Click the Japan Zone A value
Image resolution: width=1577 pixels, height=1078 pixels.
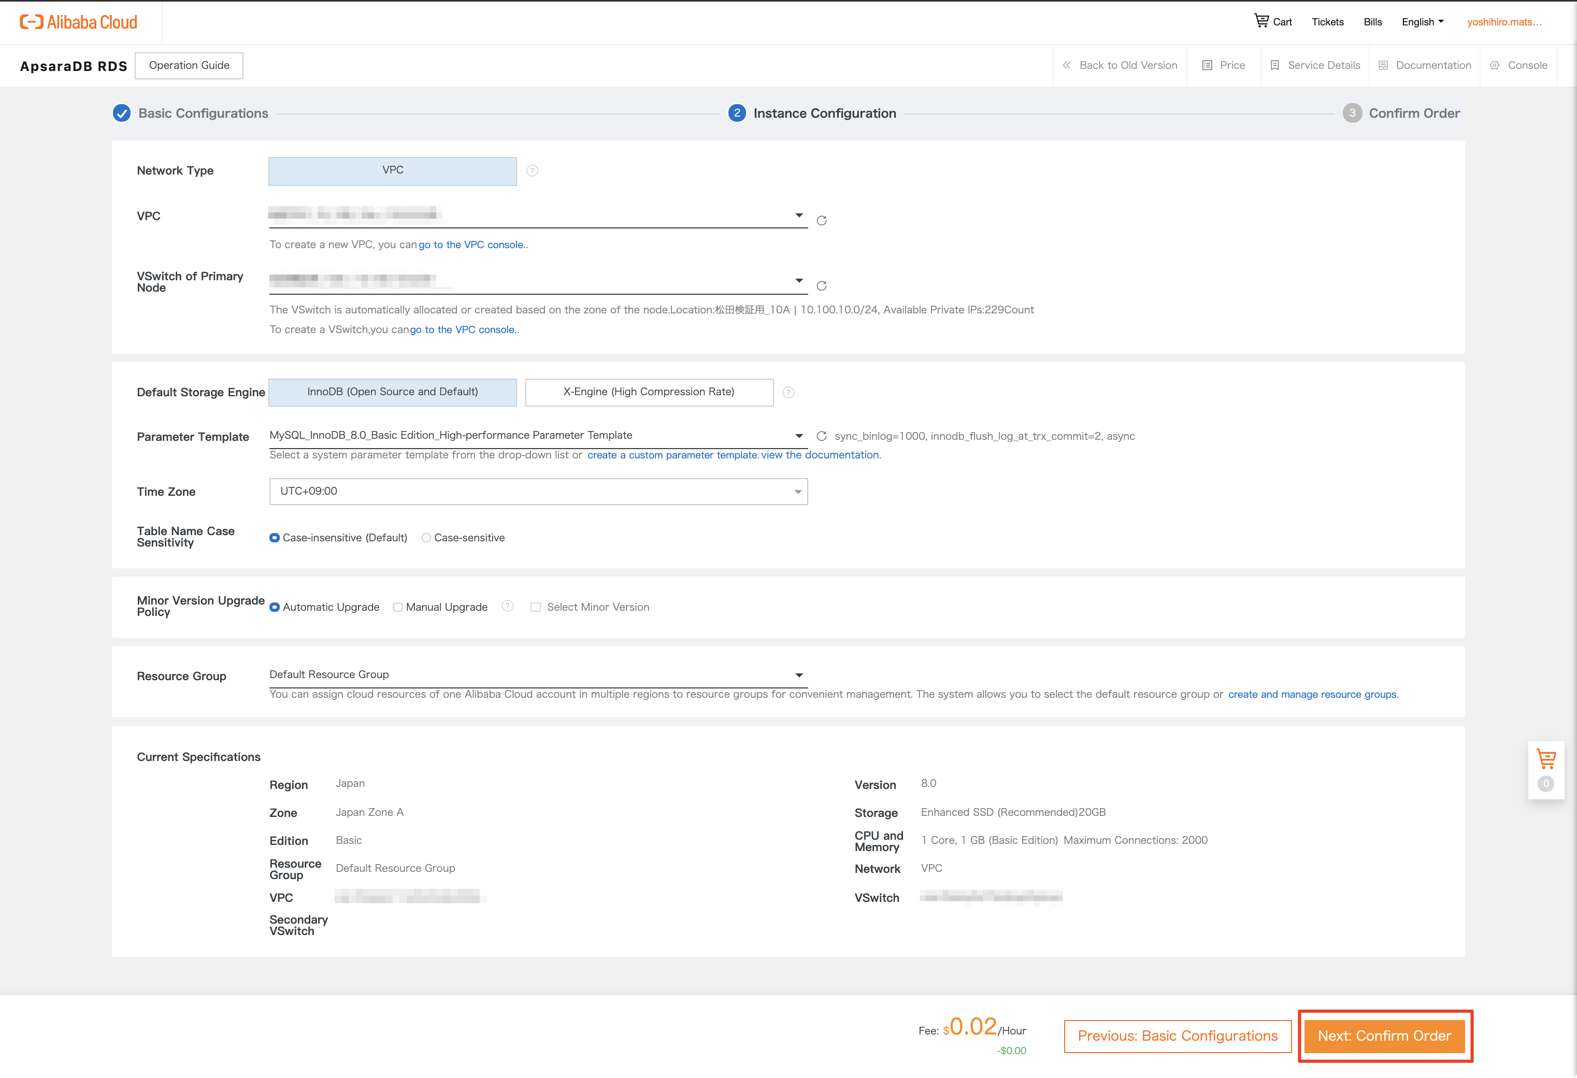pyautogui.click(x=369, y=813)
